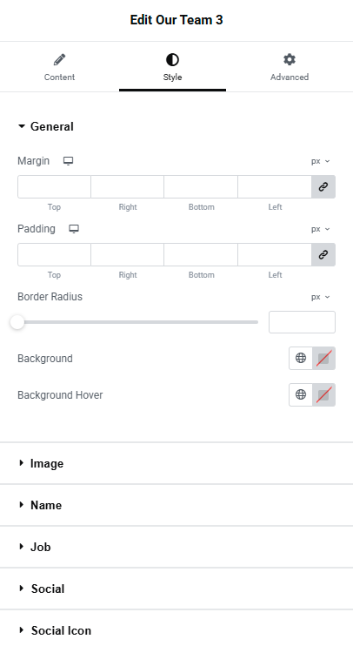Toggle the Margin link values button
Screen dimensions: 353x646
[x=323, y=186]
